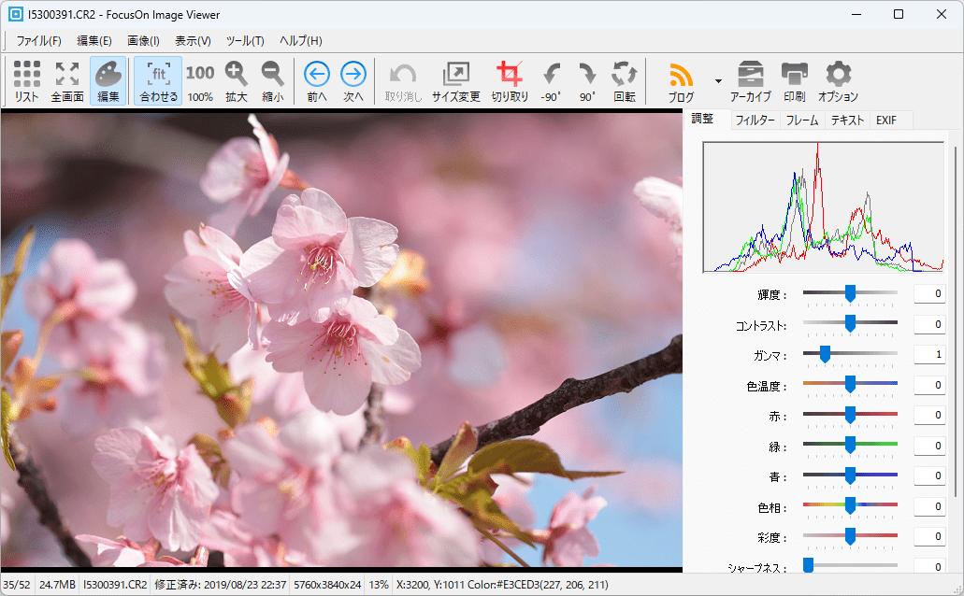Image resolution: width=964 pixels, height=596 pixels.
Task: Zoom in with 拡大 magnifier
Action: tap(237, 81)
